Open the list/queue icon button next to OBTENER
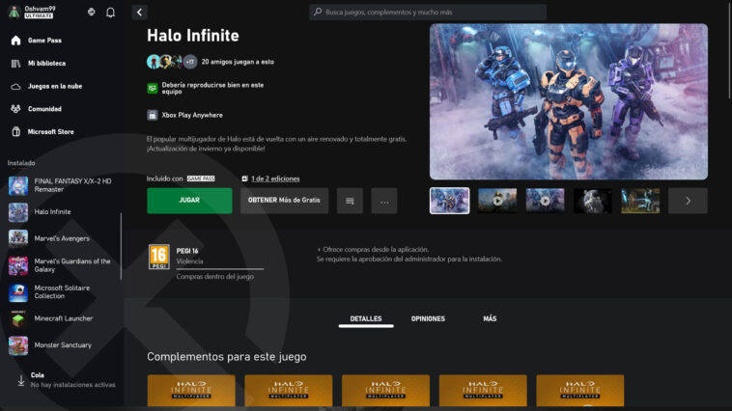Viewport: 732px width, 411px height. click(350, 201)
